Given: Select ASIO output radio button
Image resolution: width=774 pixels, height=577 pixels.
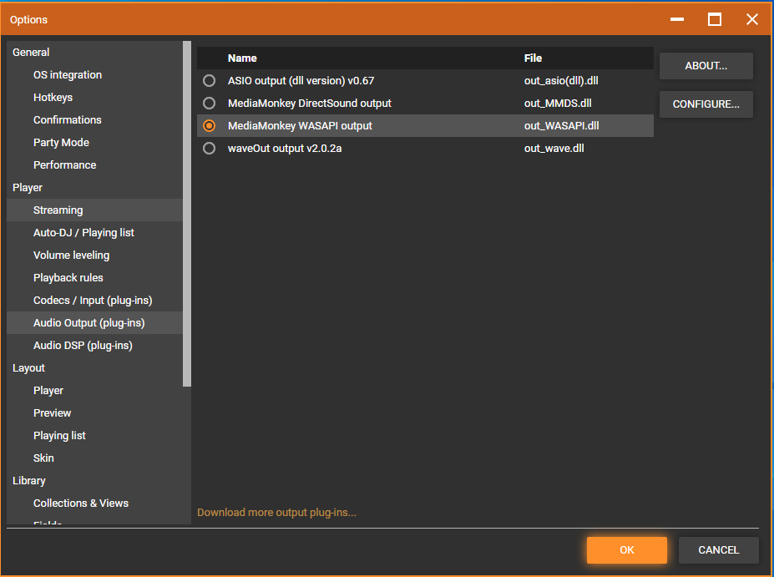Looking at the screenshot, I should coord(210,80).
